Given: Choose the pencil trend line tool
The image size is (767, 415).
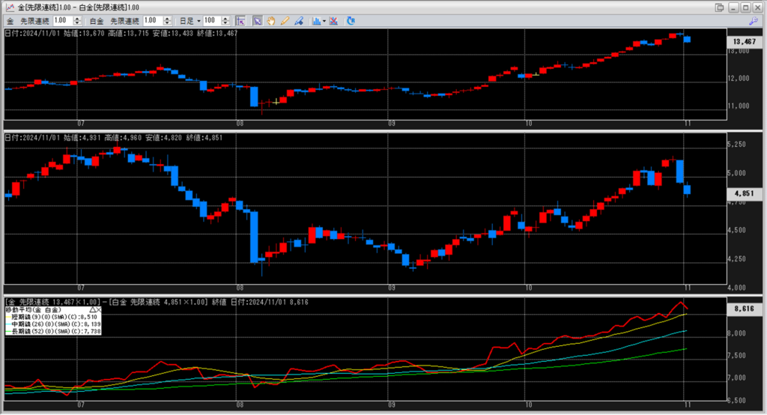Looking at the screenshot, I should [285, 21].
